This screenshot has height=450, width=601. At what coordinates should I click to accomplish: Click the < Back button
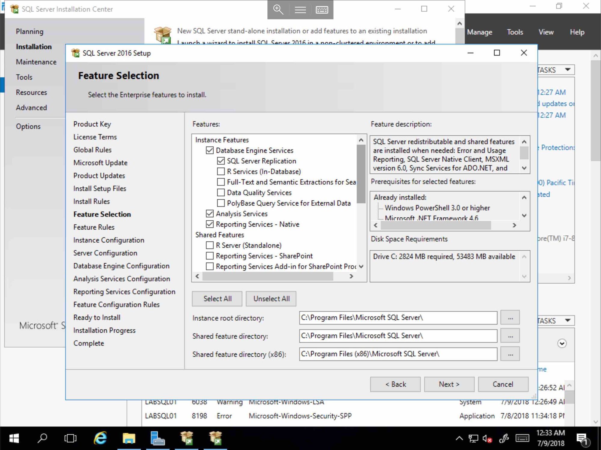click(x=395, y=384)
